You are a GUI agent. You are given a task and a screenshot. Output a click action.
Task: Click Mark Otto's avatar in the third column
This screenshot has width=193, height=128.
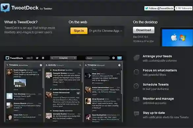pos(88,76)
